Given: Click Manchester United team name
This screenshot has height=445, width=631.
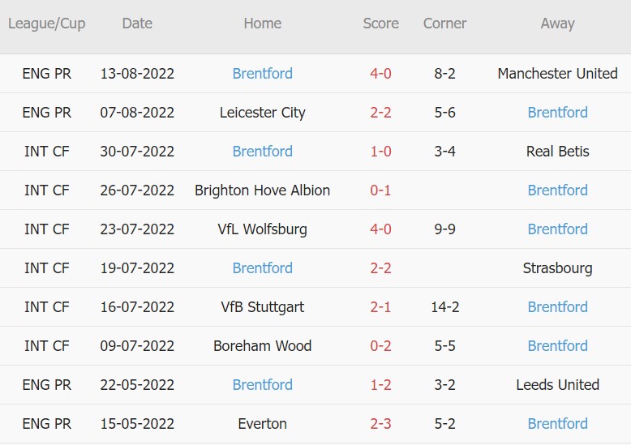Looking at the screenshot, I should pos(557,74).
